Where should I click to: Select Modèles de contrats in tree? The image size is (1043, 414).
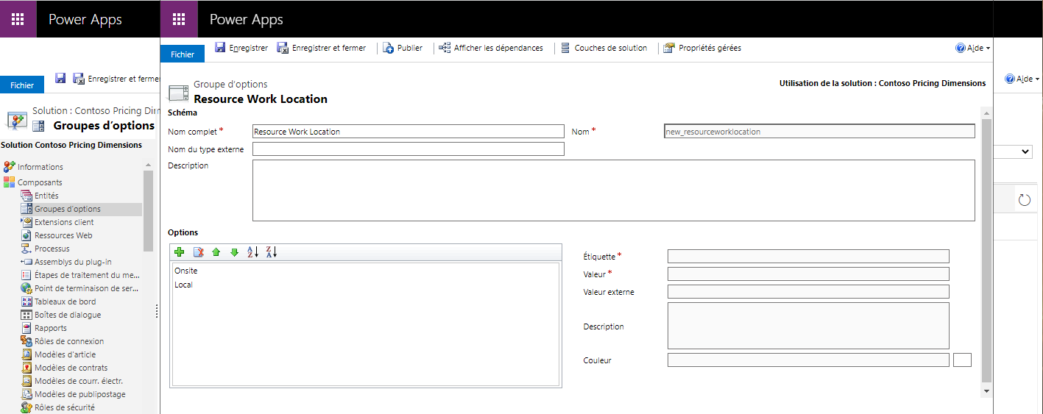pyautogui.click(x=71, y=368)
